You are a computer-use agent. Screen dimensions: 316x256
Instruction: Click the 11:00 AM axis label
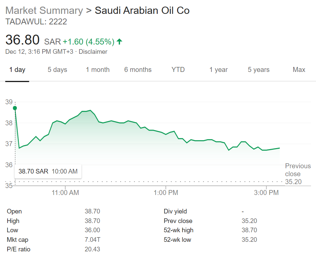pyautogui.click(x=65, y=193)
